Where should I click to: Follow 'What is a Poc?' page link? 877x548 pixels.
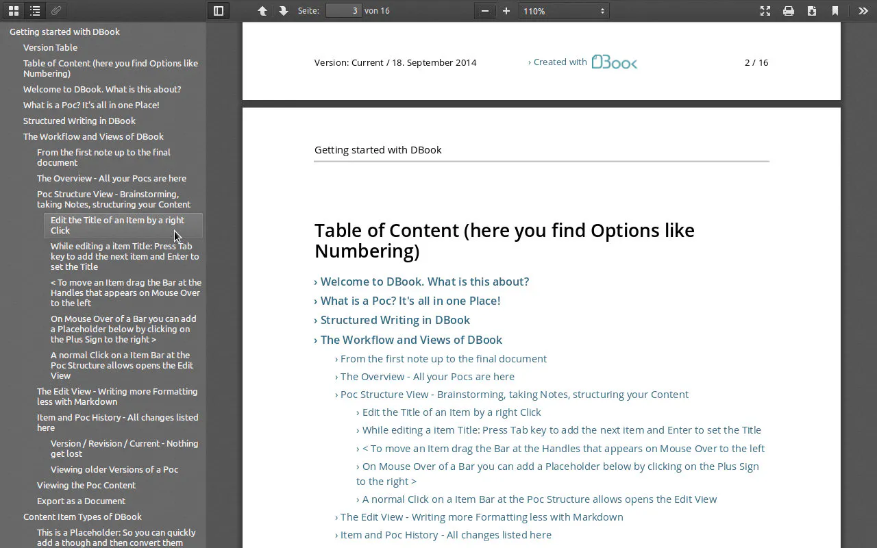tap(407, 301)
